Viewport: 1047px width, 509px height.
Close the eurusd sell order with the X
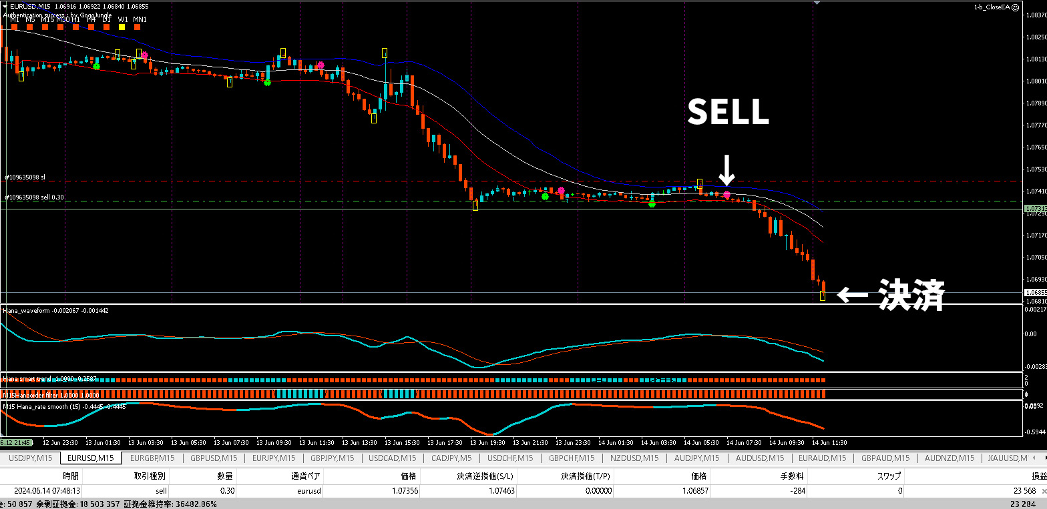pos(1044,491)
